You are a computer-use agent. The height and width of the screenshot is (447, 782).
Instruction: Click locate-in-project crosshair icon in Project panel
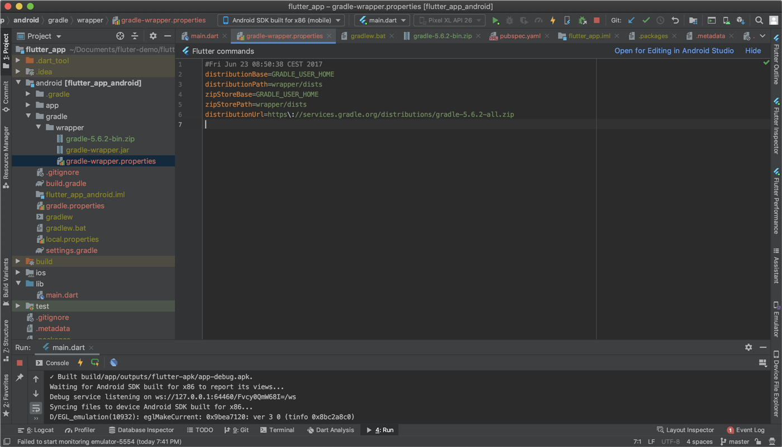click(120, 36)
